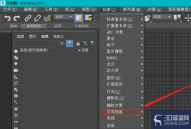191x129 pixels.
Task: Click the Select and Move icon
Action: (x=188, y=18)
